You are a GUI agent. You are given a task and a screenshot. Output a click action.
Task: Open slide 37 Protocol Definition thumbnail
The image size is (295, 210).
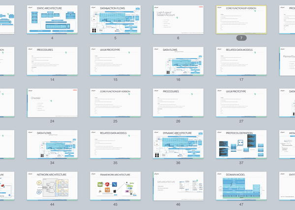coord(241,144)
